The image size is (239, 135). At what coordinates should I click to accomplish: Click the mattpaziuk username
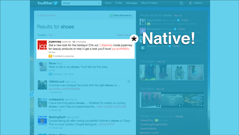(x=56, y=99)
